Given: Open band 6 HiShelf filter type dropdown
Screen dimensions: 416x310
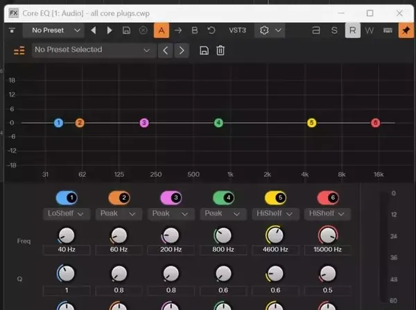Looking at the screenshot, I should [328, 214].
